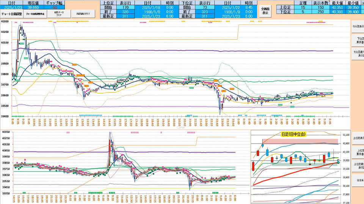Select the 上位足 開始 表示行 cell showing 170
Viewport: 364px width, 204px height.
coord(126,7)
